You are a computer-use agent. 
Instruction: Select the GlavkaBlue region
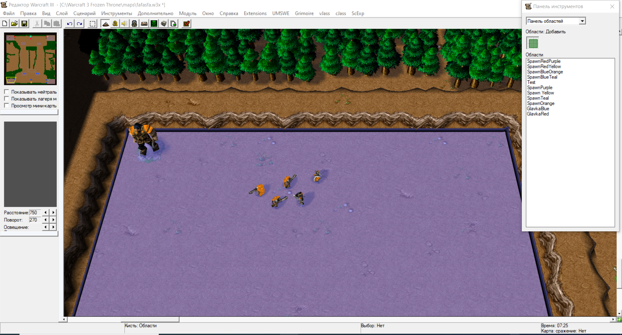point(538,109)
